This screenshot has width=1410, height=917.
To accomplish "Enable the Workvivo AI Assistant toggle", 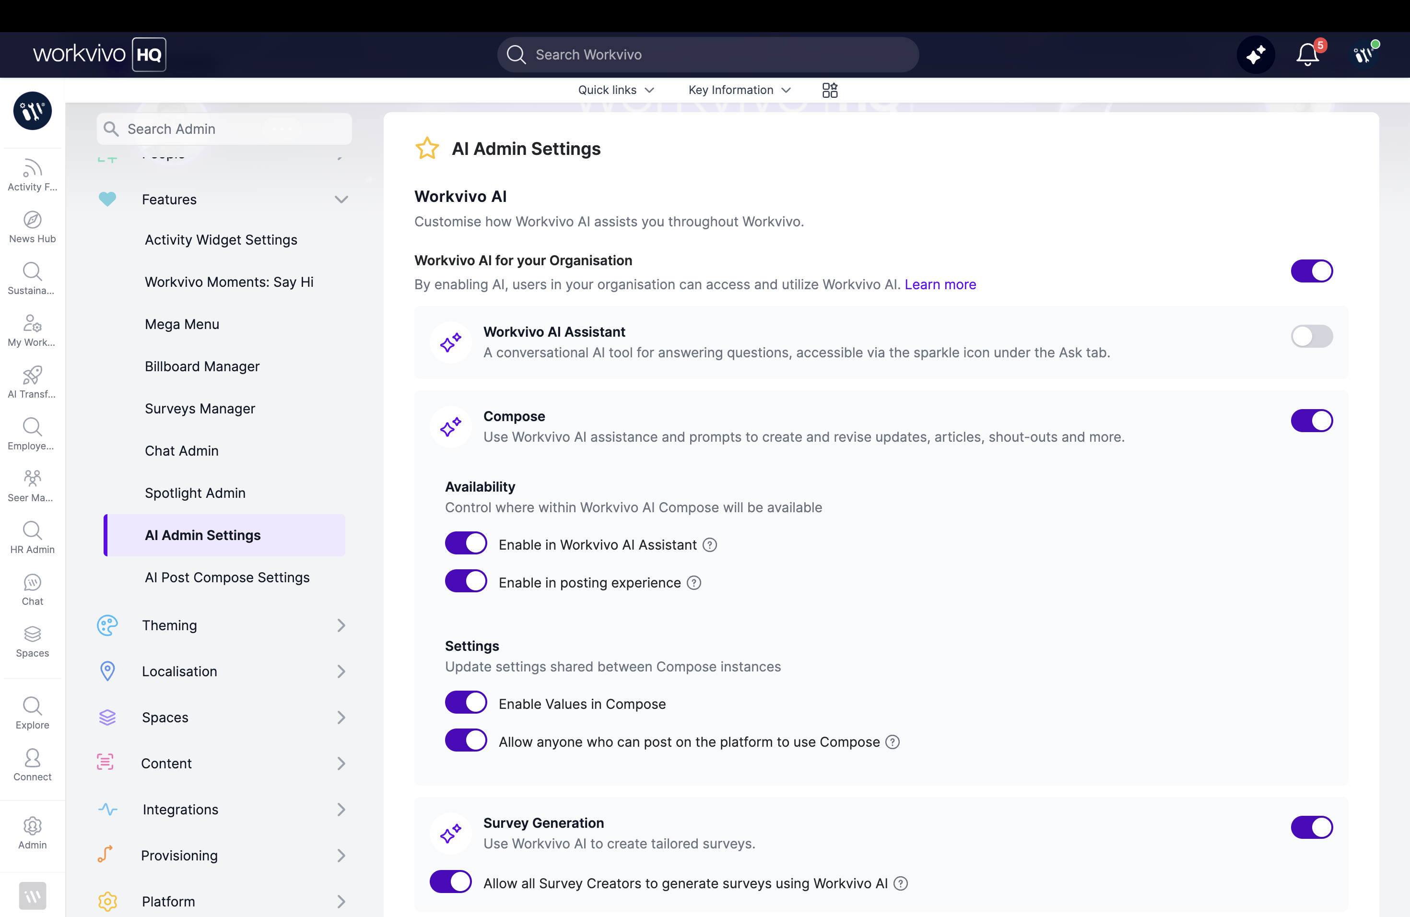I will click(x=1312, y=337).
